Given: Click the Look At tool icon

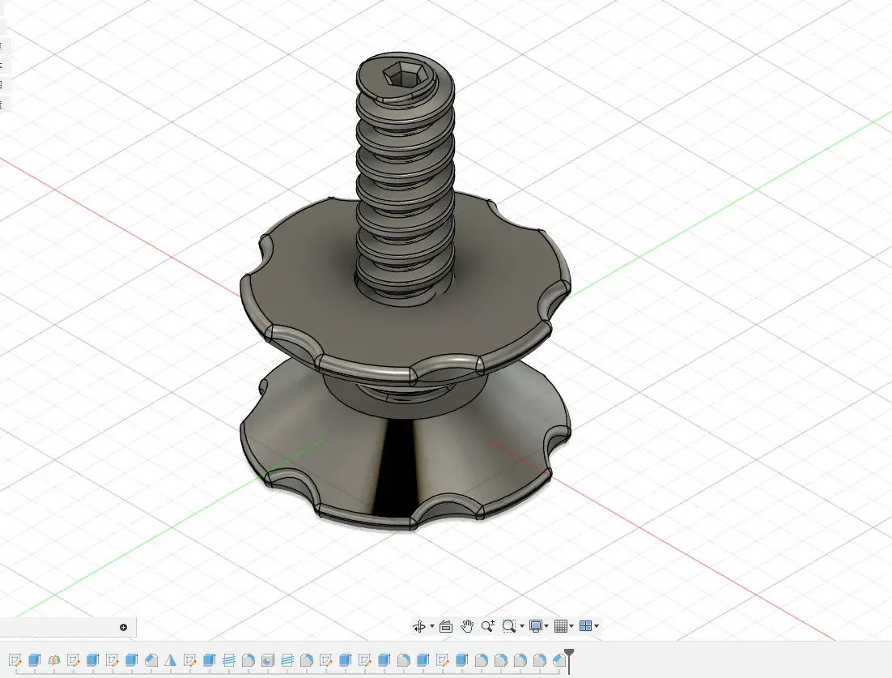Looking at the screenshot, I should 446,626.
